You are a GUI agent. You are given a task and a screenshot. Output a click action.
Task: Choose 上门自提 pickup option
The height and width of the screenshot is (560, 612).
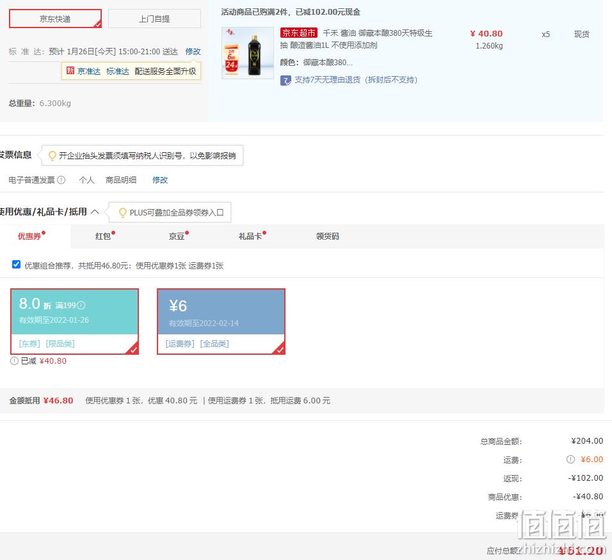tap(154, 19)
